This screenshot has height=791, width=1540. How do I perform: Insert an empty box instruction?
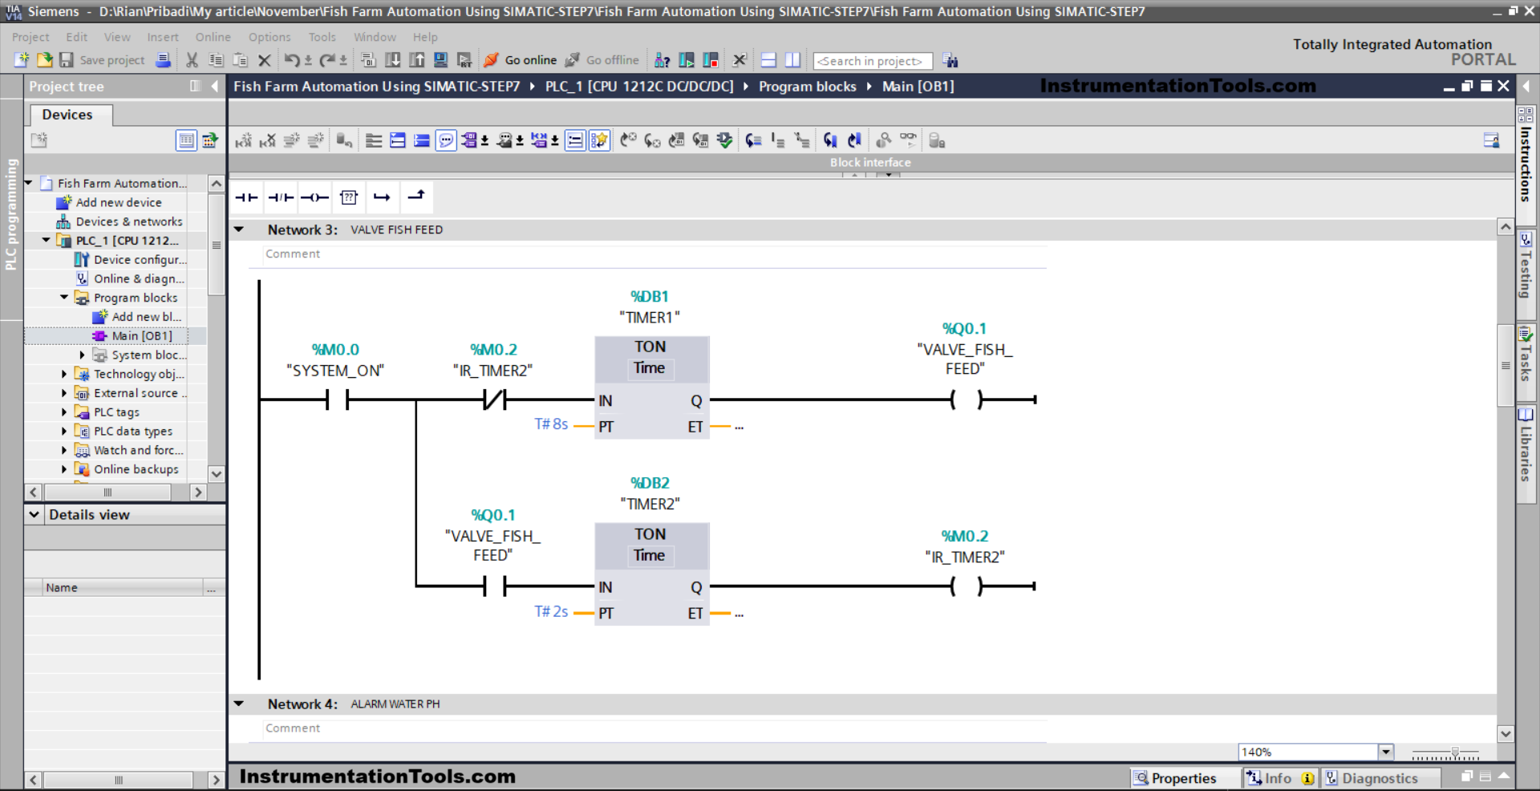[349, 197]
